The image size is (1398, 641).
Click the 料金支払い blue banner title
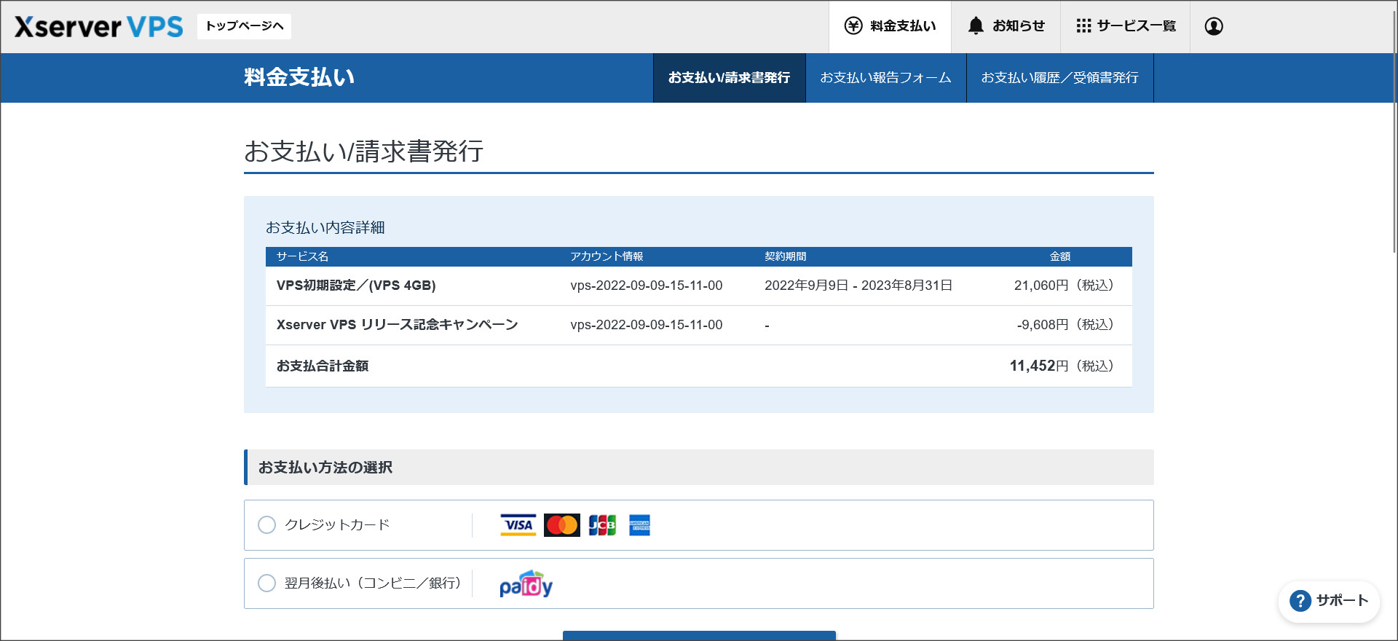[x=299, y=77]
